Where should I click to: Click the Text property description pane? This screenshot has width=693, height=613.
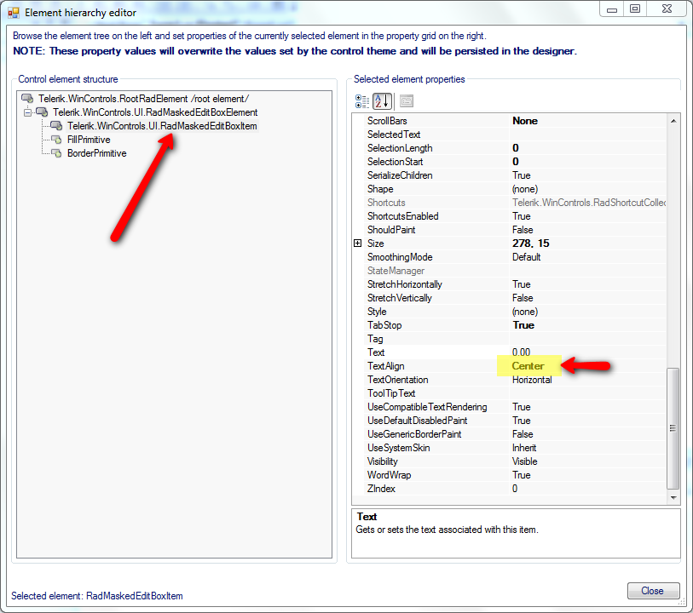tap(516, 533)
